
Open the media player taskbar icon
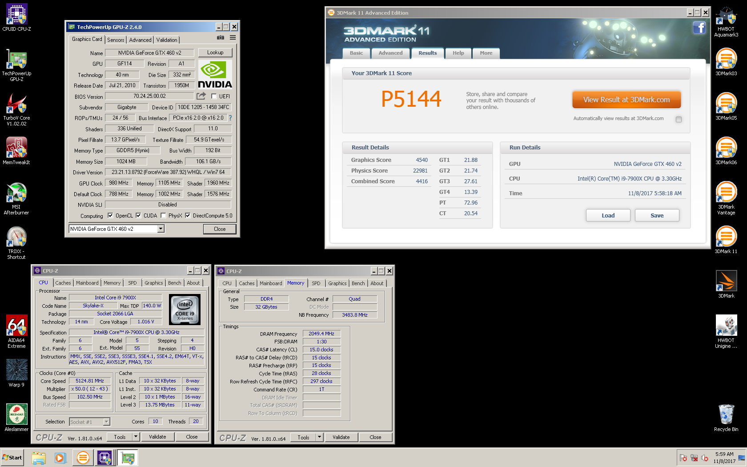[60, 458]
